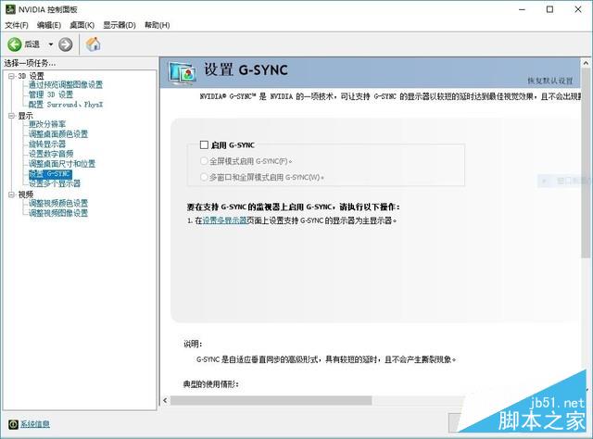Click the horizontal scrollbar left arrow
This screenshot has height=439, width=593.
pyautogui.click(x=165, y=400)
